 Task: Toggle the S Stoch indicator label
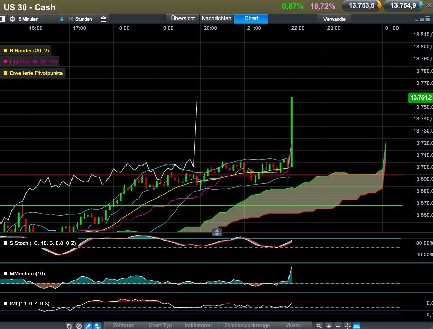(43, 243)
